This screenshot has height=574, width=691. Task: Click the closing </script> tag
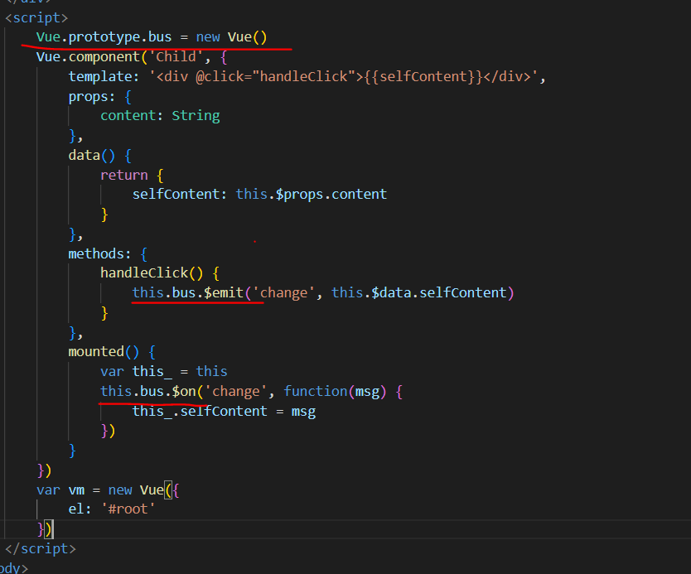tap(40, 549)
